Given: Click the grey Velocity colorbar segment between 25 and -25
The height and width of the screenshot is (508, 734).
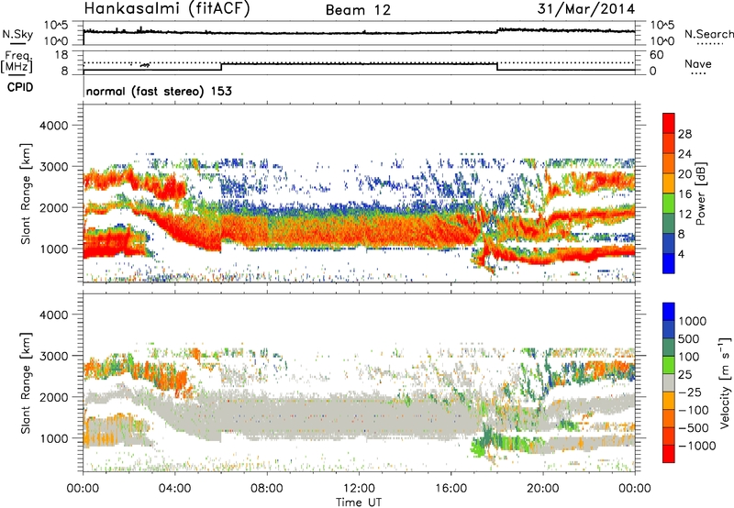Looking at the screenshot, I should (x=669, y=382).
